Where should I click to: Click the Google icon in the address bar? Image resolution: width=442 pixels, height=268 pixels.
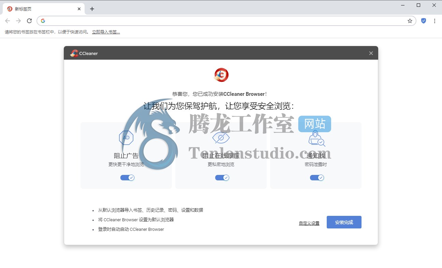[x=43, y=21]
